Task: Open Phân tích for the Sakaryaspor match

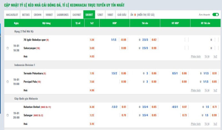Action: pos(196,57)
